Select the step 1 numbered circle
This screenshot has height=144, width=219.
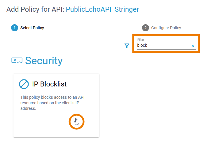coord(14,28)
